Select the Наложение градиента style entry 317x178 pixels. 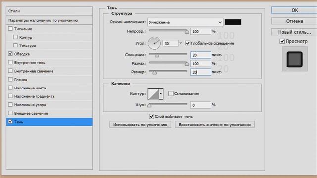pyautogui.click(x=34, y=96)
